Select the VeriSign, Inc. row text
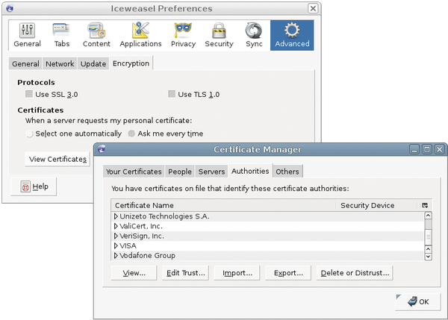This screenshot has height=320, width=448. pyautogui.click(x=142, y=236)
